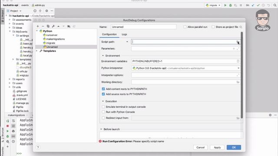This screenshot has width=278, height=156.
Task: Click the Apply button
Action: (217, 147)
